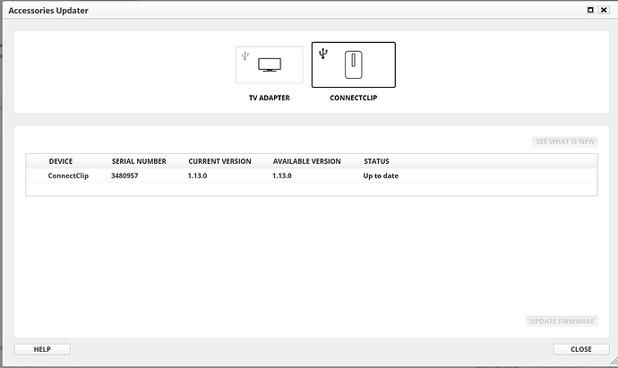Click the X icon in title bar

point(604,10)
